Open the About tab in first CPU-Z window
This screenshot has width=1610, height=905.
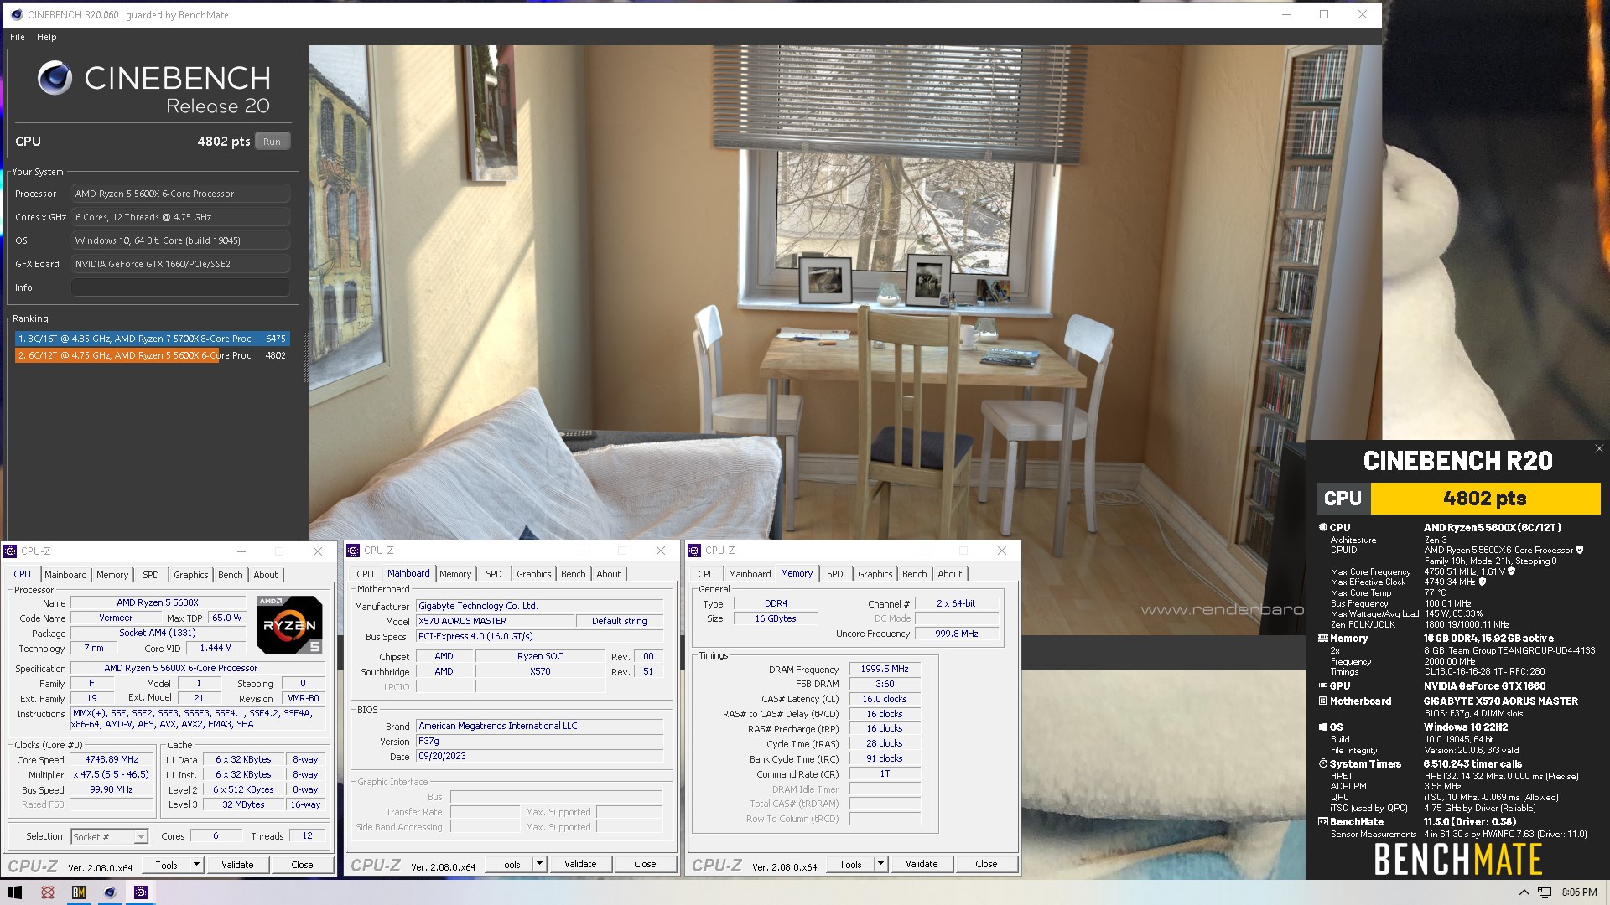(266, 575)
